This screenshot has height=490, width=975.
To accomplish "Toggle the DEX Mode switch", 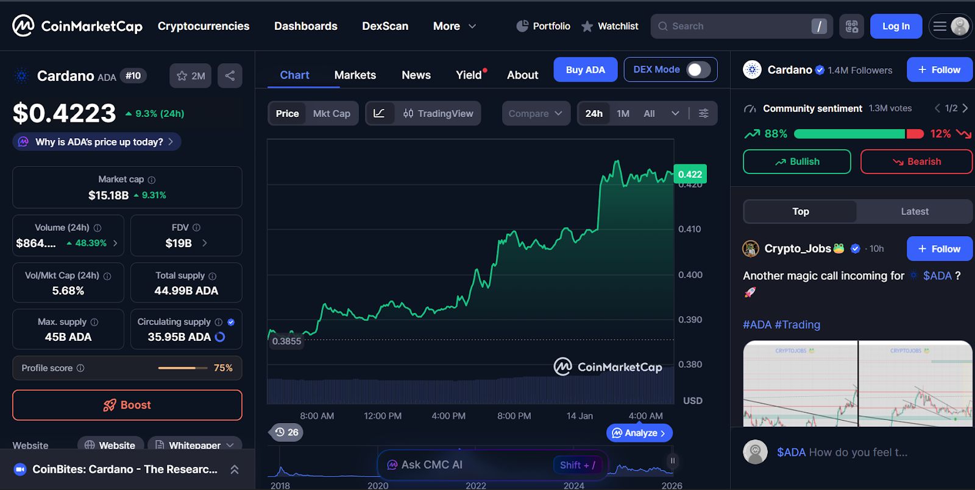I will click(698, 69).
